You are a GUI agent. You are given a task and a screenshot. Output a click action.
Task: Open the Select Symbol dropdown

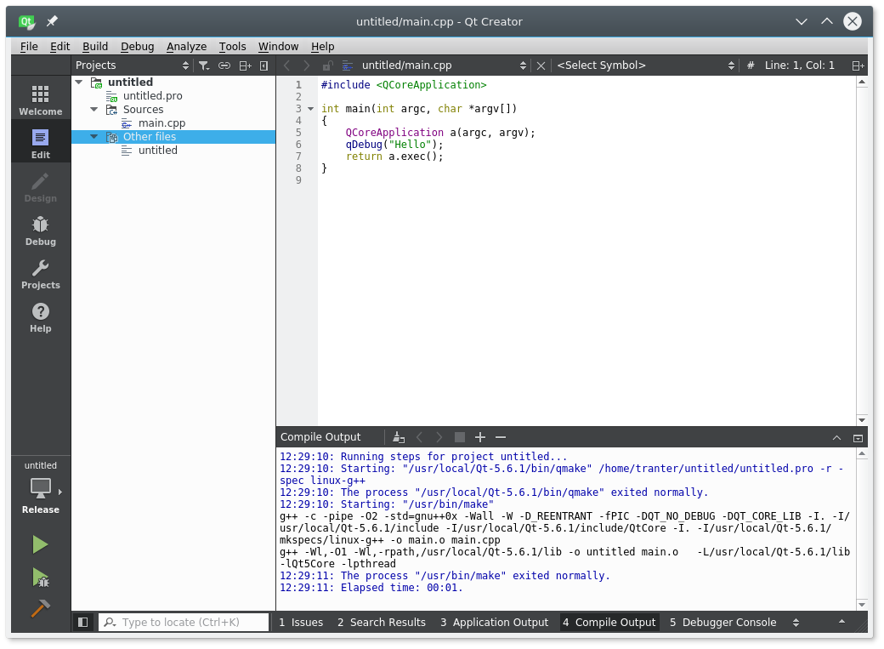point(645,65)
